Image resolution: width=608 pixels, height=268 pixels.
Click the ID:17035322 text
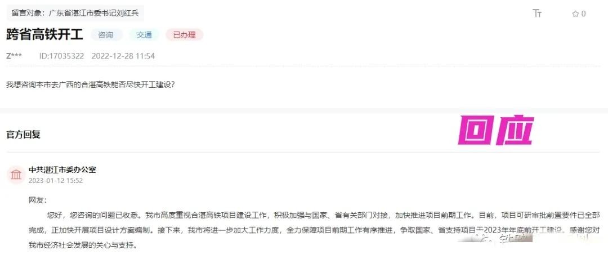tap(62, 56)
